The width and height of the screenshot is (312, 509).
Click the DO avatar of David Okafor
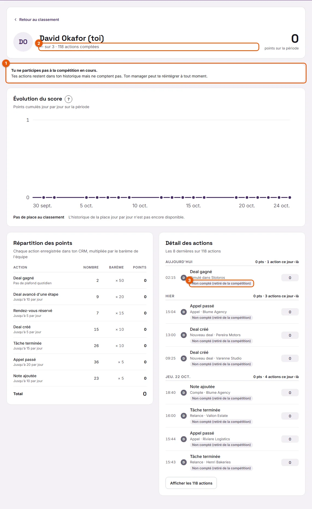pos(23,42)
